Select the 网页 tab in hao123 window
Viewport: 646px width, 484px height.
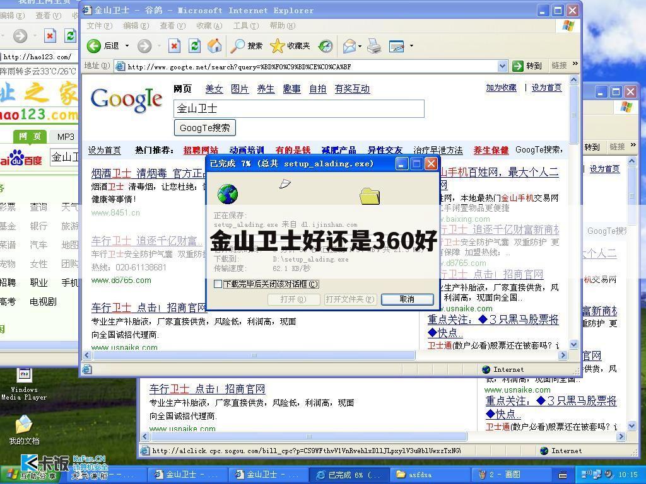coord(30,136)
